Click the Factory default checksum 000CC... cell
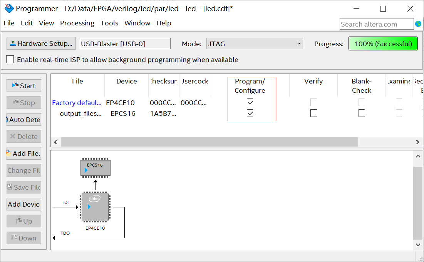424x262 pixels. [x=163, y=103]
